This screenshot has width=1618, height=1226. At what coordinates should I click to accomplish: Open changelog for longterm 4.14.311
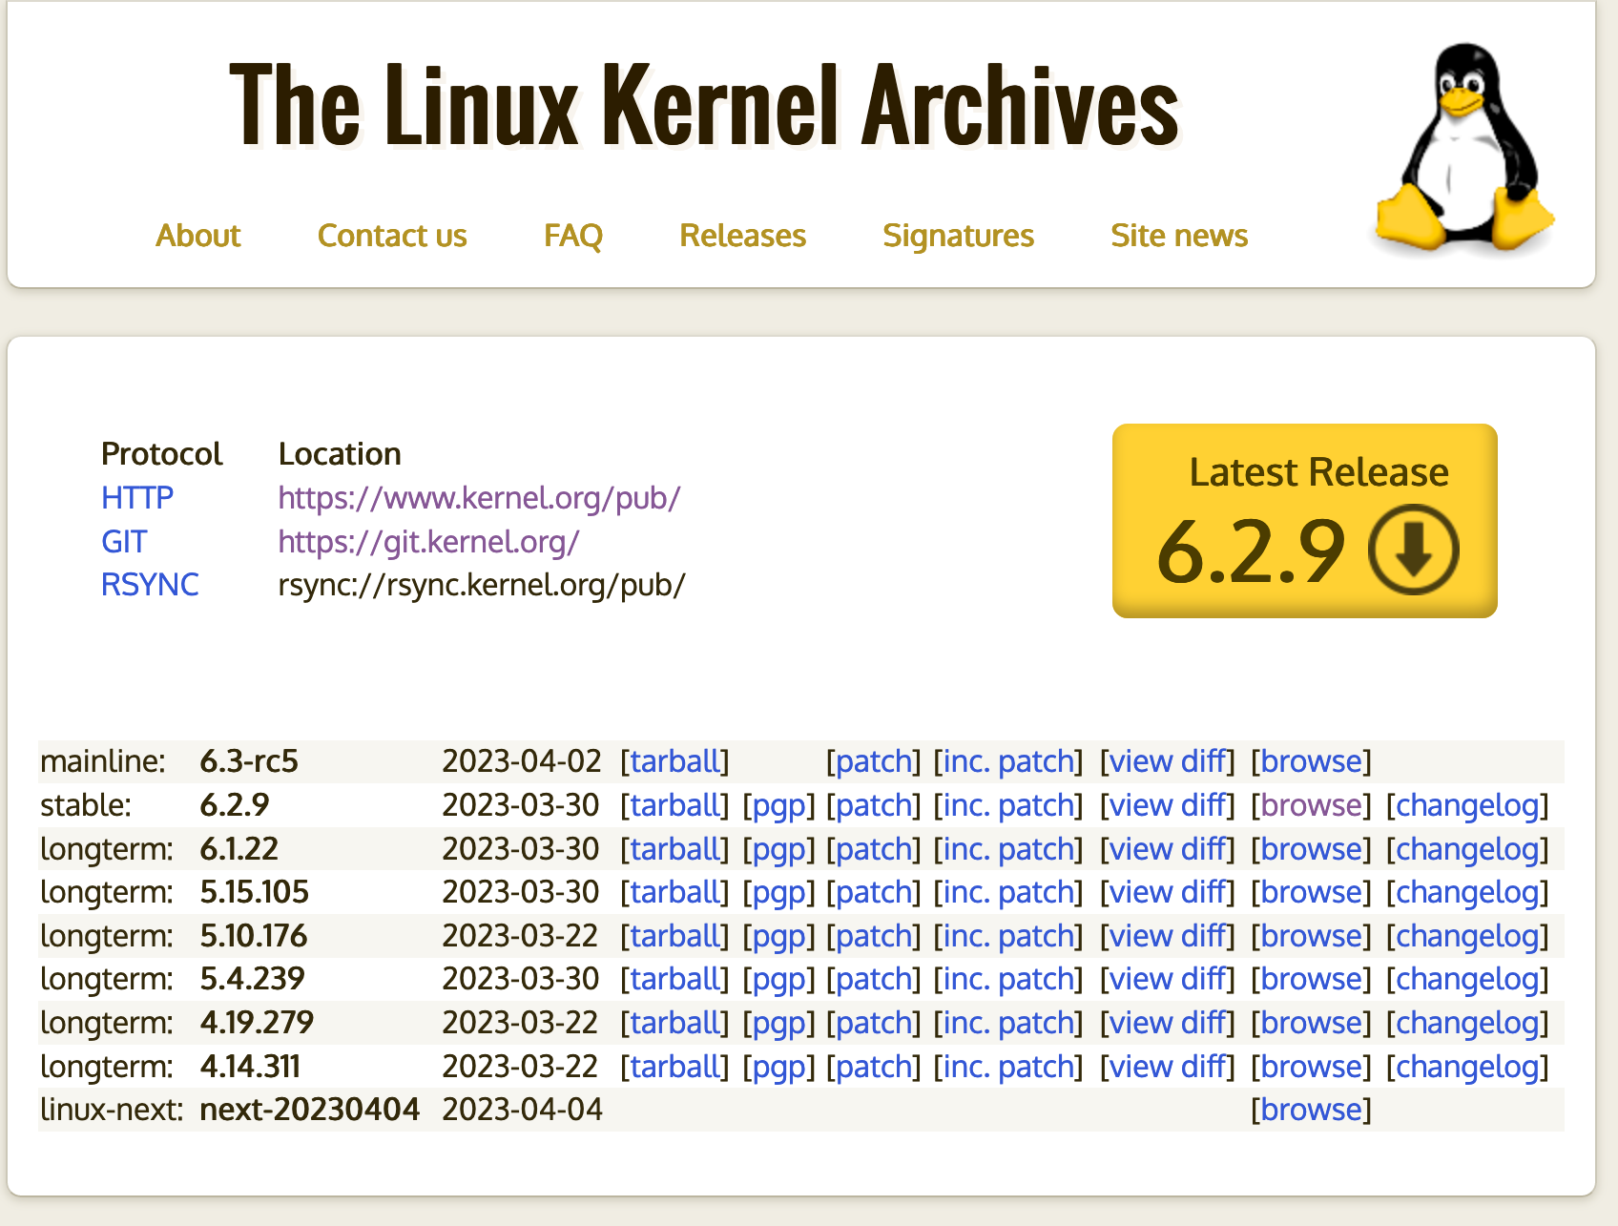[1468, 1067]
